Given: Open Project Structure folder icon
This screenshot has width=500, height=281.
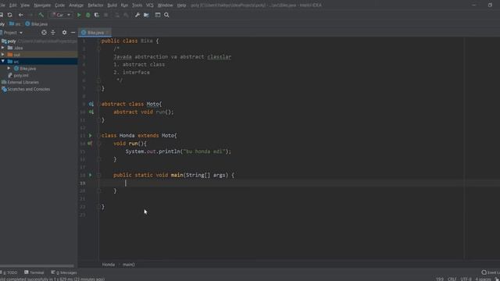Looking at the screenshot, I should coord(146,15).
